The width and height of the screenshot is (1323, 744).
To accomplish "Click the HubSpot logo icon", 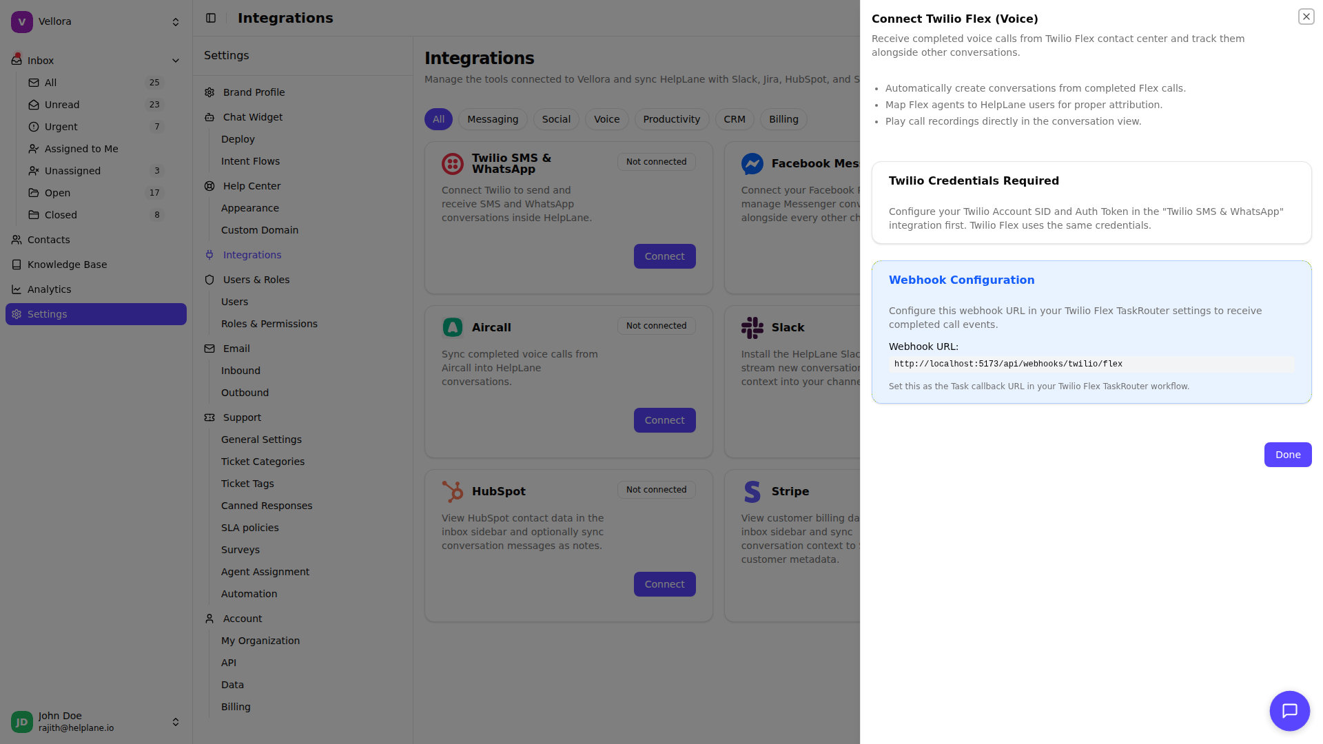I will point(453,492).
